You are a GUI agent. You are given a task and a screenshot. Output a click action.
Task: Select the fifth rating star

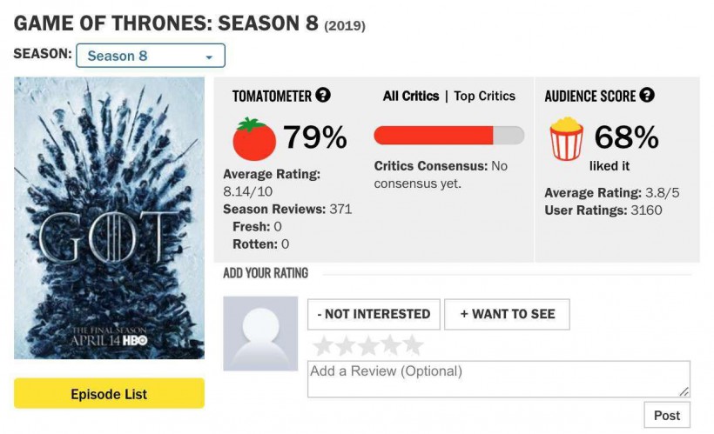point(413,346)
